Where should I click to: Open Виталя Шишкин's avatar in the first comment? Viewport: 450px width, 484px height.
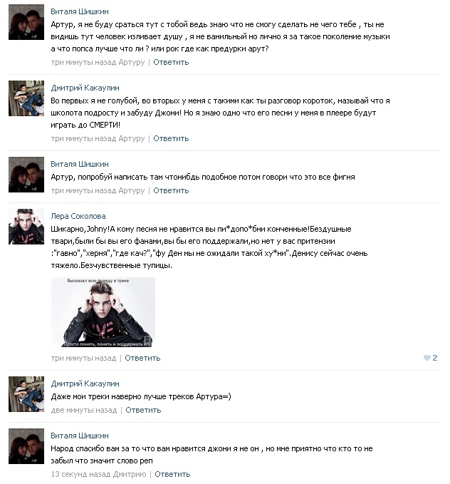[26, 22]
